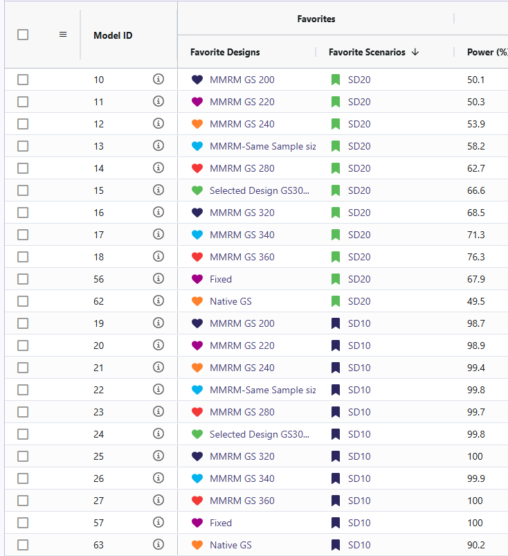Image resolution: width=508 pixels, height=556 pixels.
Task: Sort by Favorite Scenarios column header arrow
Action: coord(415,52)
